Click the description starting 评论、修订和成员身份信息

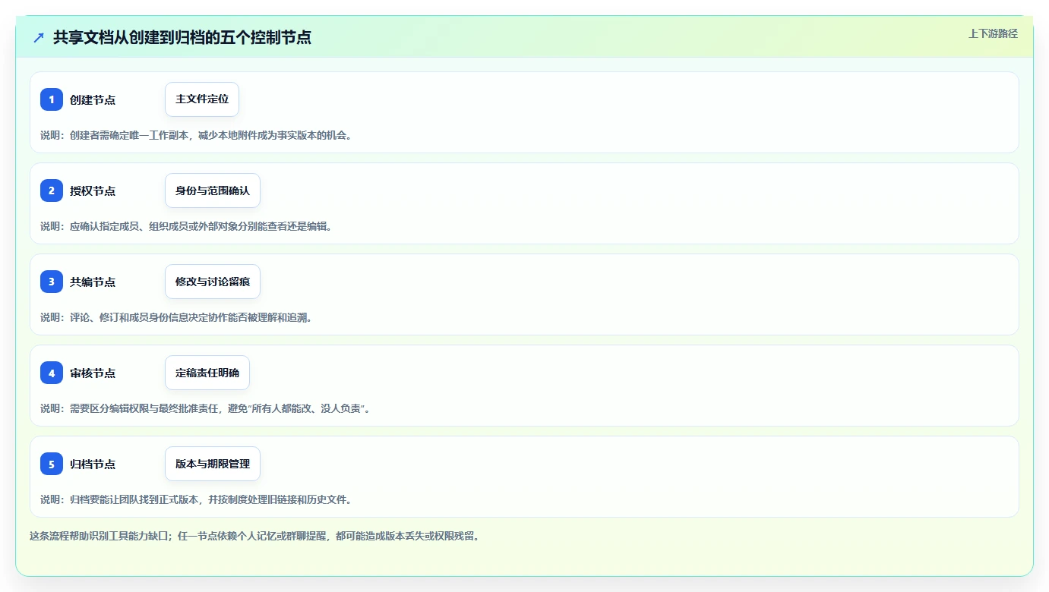click(x=176, y=317)
